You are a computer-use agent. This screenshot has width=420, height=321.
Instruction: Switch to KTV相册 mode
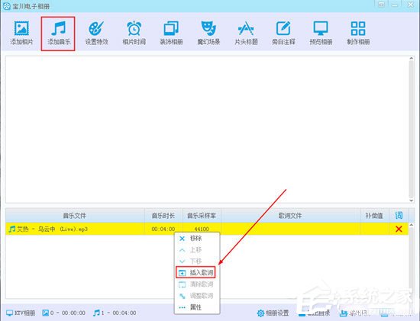point(21,313)
